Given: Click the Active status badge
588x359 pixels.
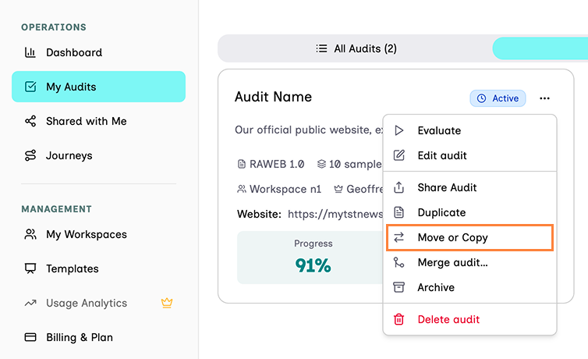Looking at the screenshot, I should pos(498,98).
